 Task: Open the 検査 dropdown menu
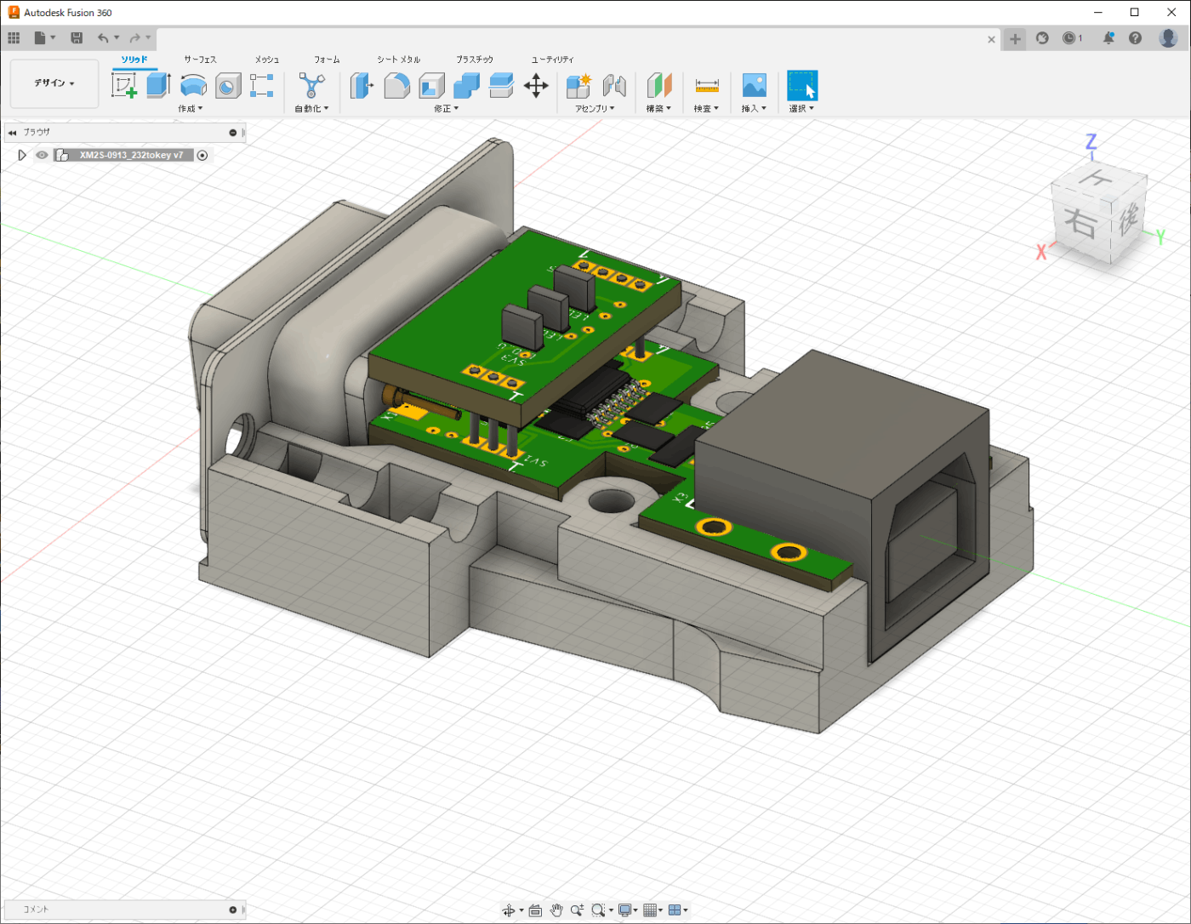click(x=706, y=109)
